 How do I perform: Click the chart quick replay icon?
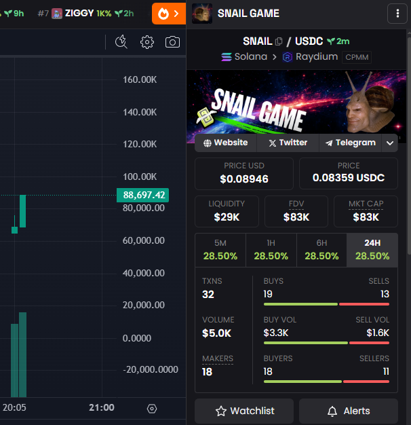coord(121,42)
